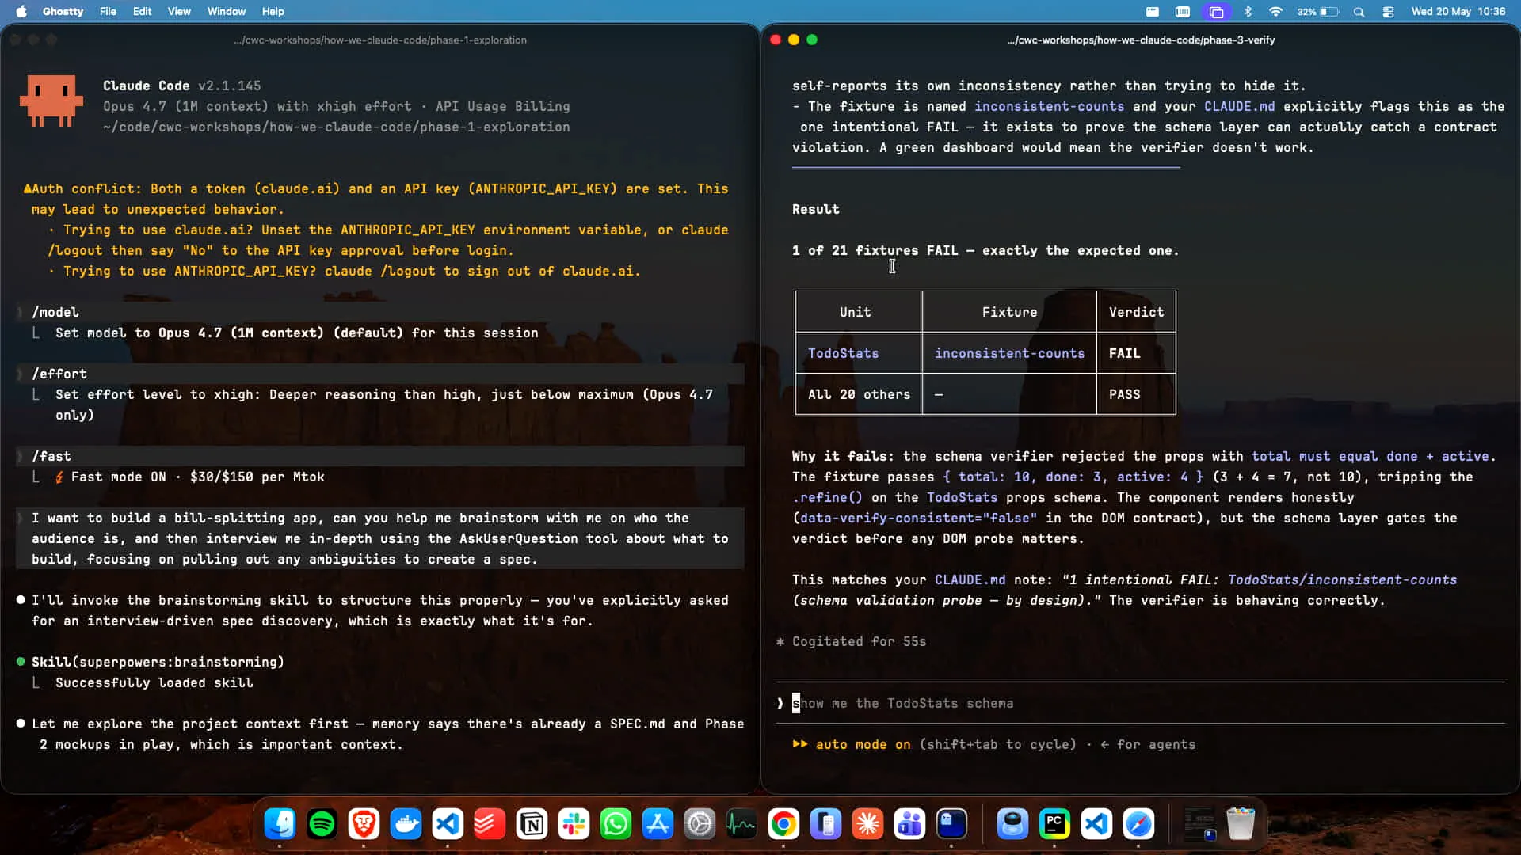
Task: Click 'Successfully loaded skill' text
Action: pos(154,682)
